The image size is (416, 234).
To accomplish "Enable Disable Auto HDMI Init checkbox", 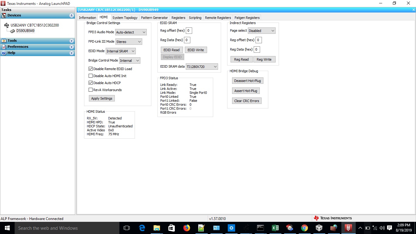I will point(90,76).
